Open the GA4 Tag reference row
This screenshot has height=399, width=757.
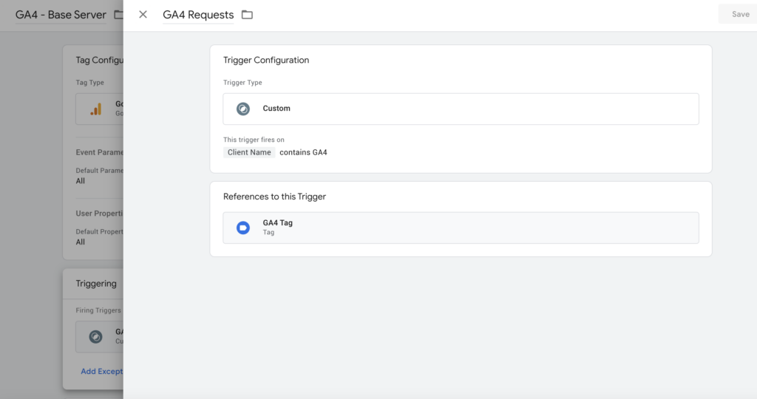pos(461,228)
